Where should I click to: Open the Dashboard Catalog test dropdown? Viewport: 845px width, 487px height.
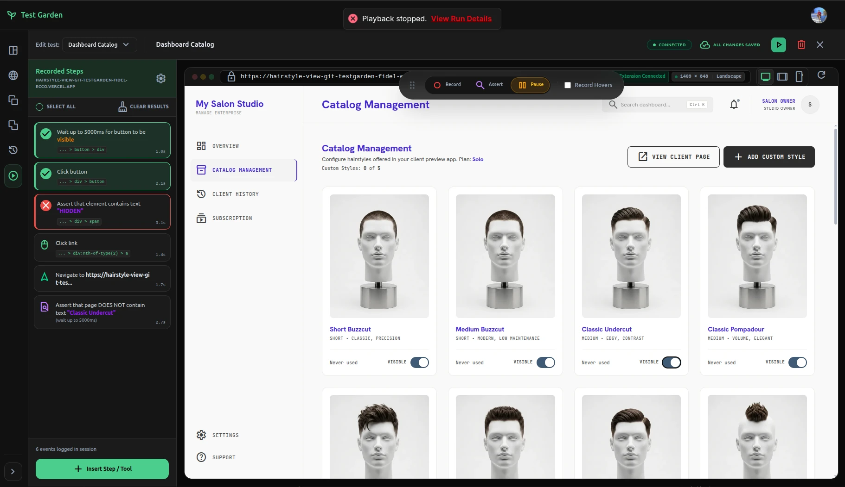point(99,45)
